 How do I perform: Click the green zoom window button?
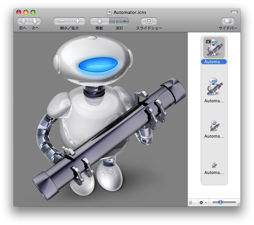pos(33,12)
